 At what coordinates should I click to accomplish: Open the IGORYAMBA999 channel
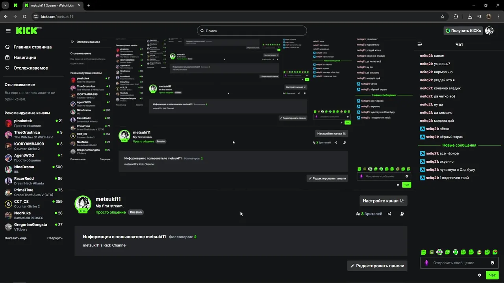[x=33, y=146]
